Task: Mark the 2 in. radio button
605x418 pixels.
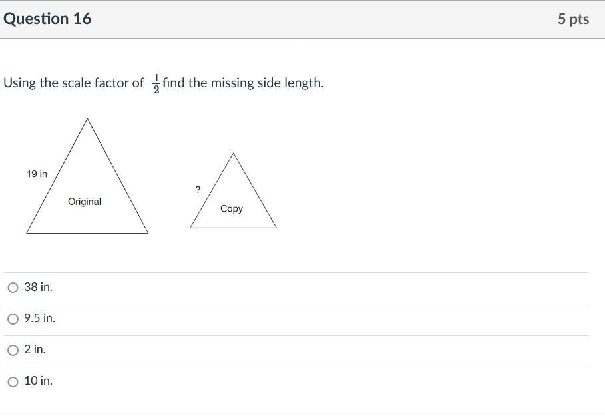Action: [x=13, y=350]
